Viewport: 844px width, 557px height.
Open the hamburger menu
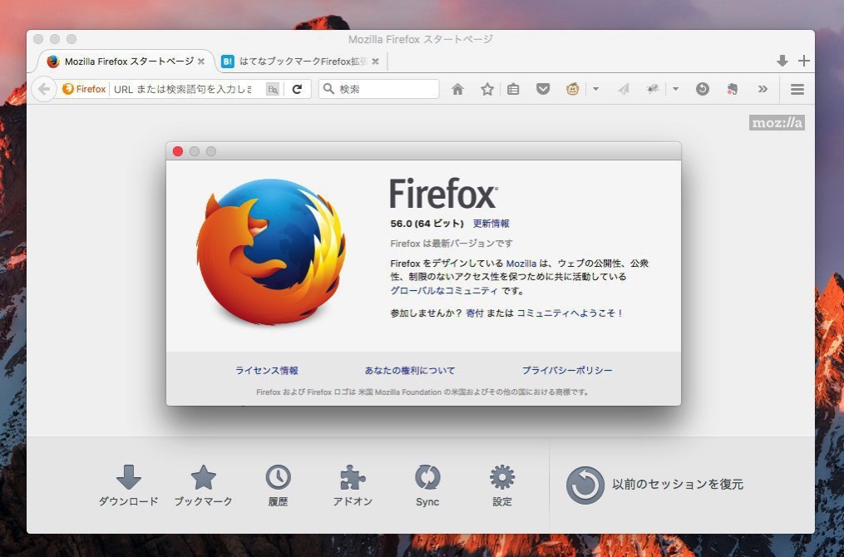tap(797, 89)
